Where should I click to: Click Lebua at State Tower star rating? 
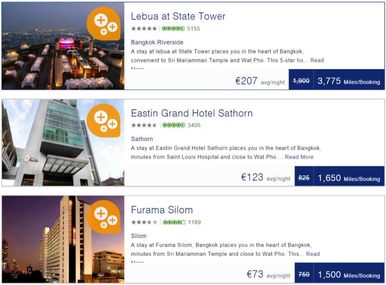(x=144, y=29)
